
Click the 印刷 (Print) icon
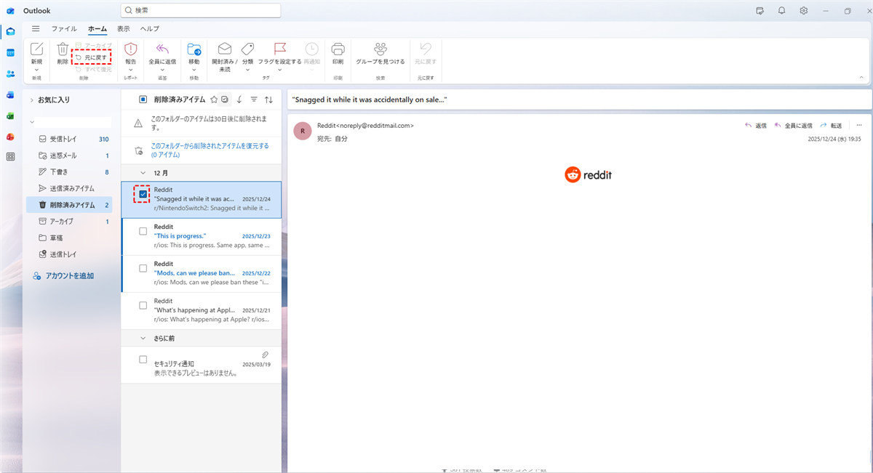338,49
